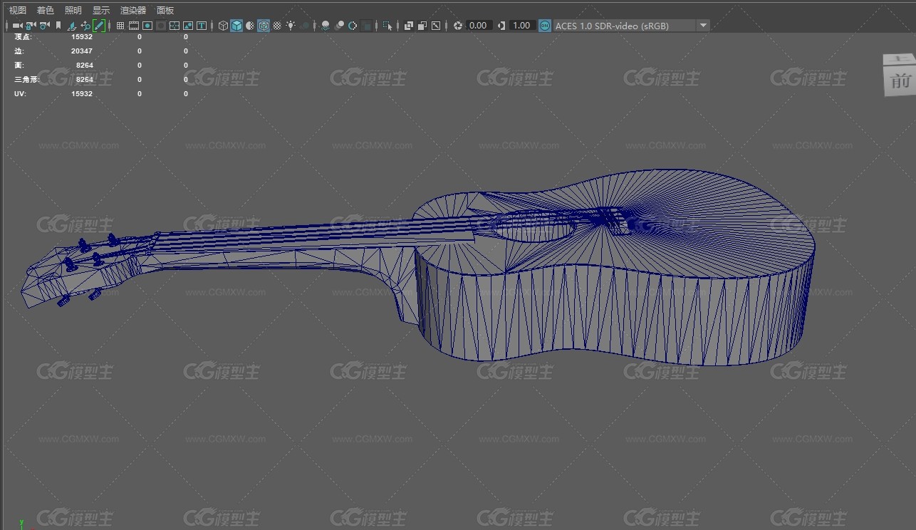Click the 面 (Faces) heads-up label

click(19, 65)
